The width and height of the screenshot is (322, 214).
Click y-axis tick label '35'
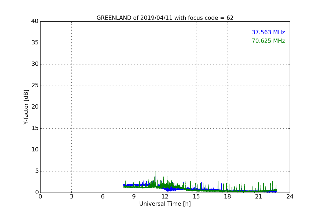click(x=35, y=43)
